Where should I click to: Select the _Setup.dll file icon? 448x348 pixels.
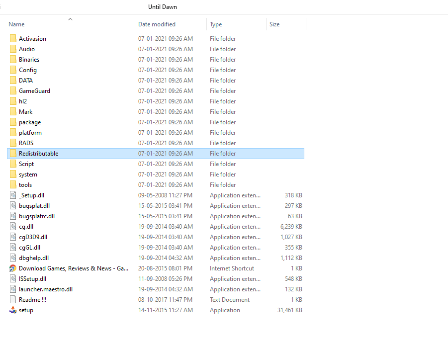[13, 195]
